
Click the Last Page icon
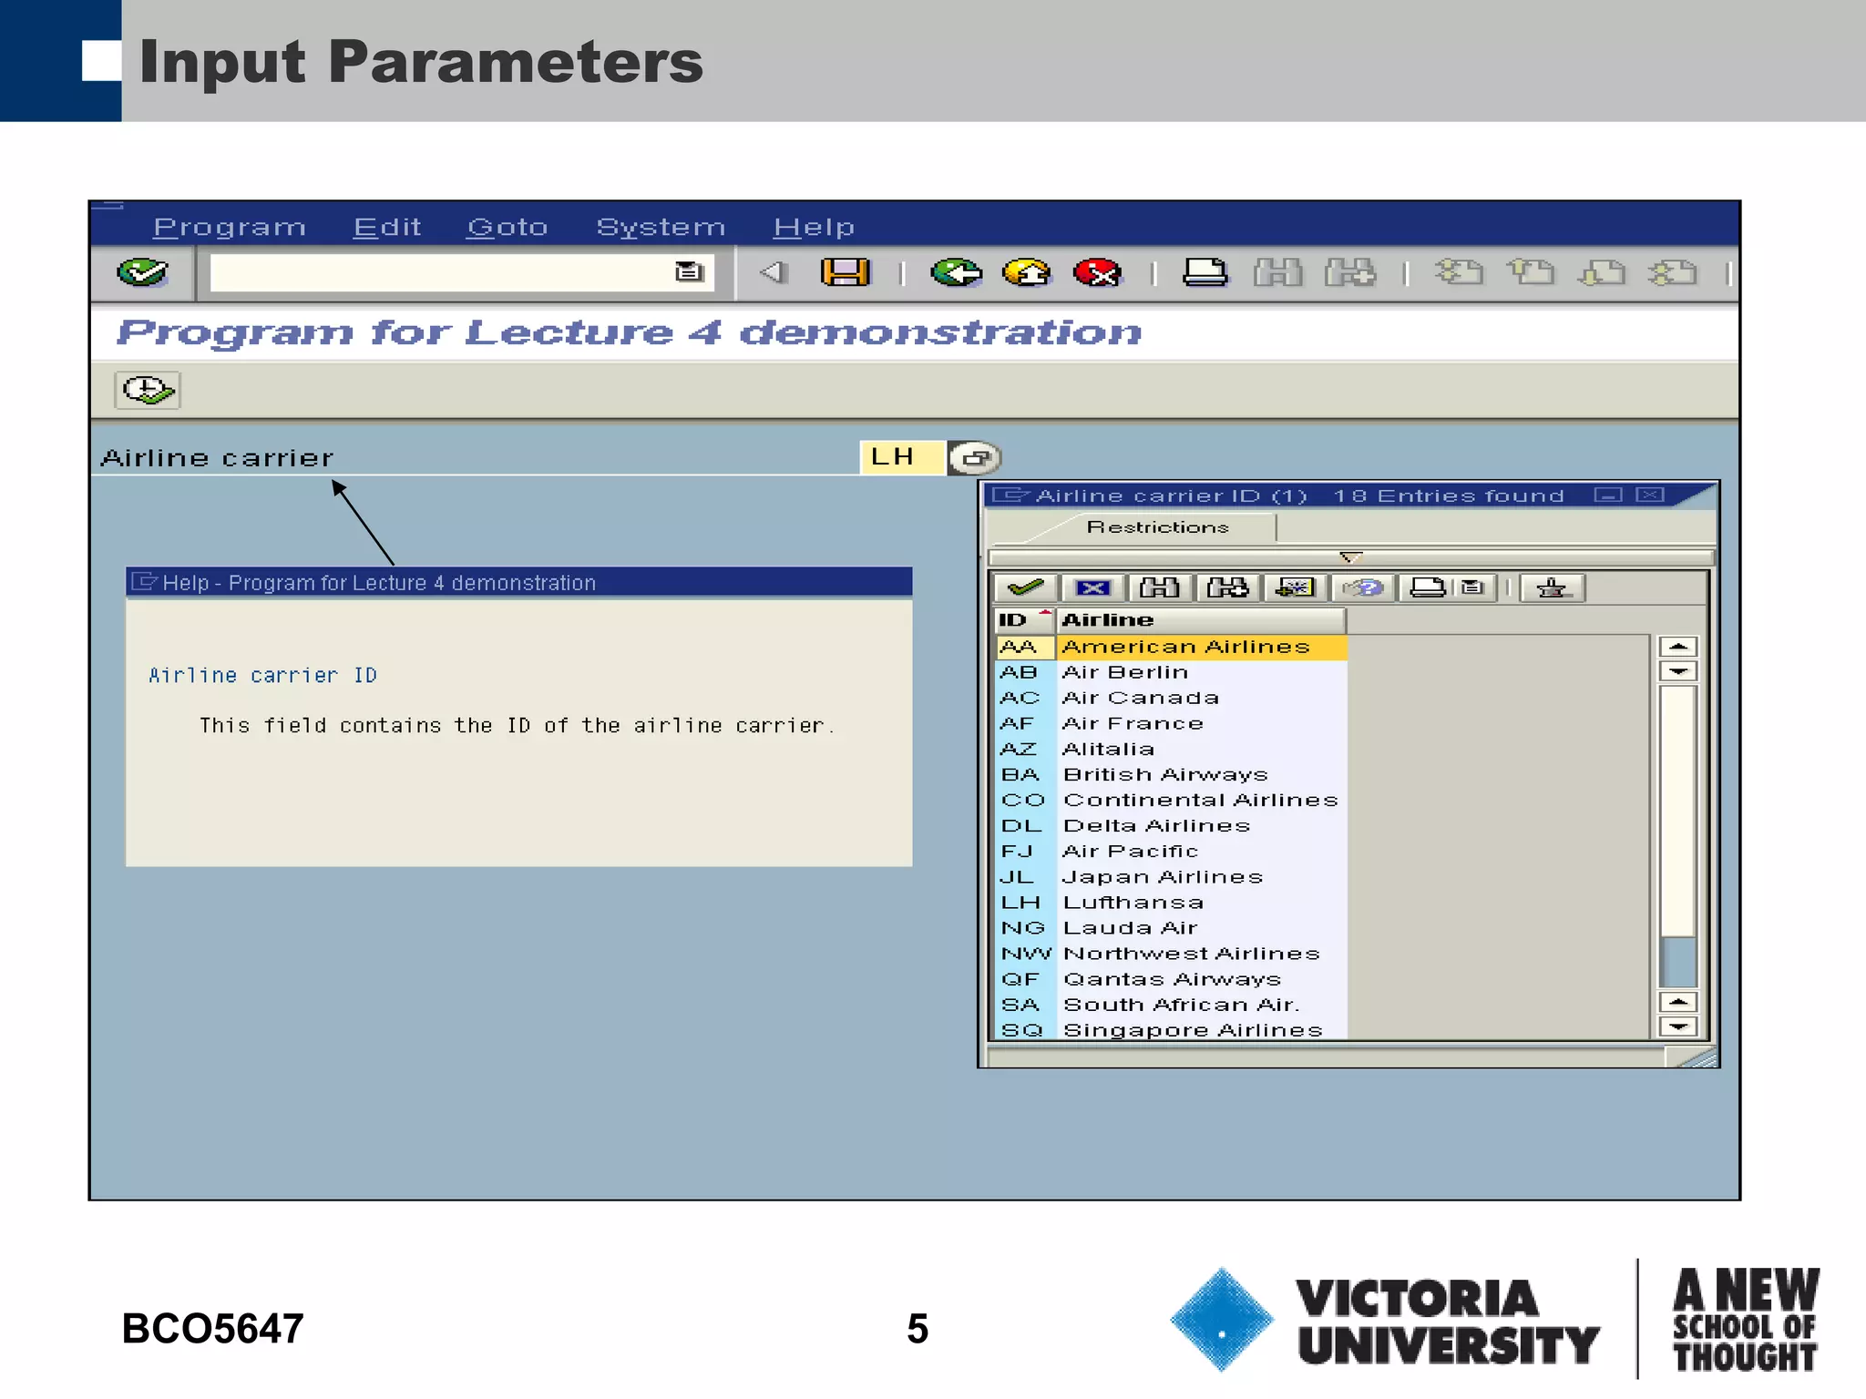(1673, 272)
